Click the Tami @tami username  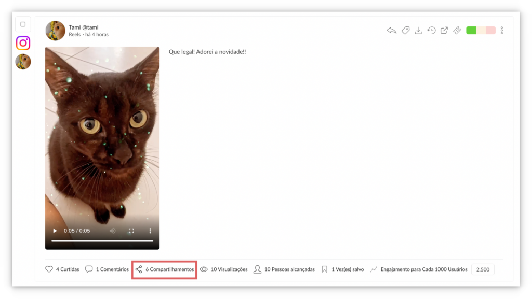tap(84, 27)
